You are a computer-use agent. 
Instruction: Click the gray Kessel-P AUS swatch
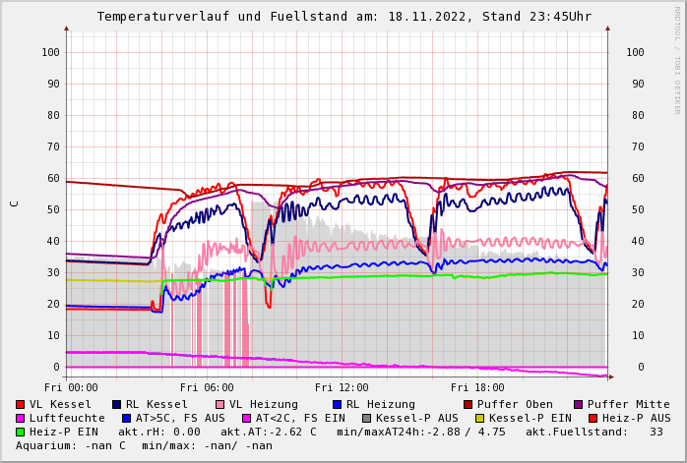tap(367, 418)
